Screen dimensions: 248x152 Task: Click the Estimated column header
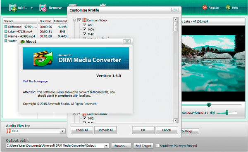(60, 21)
